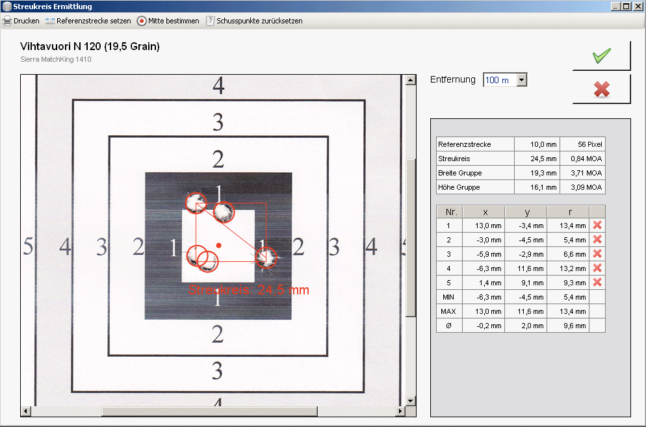Click the r column header

tap(570, 212)
